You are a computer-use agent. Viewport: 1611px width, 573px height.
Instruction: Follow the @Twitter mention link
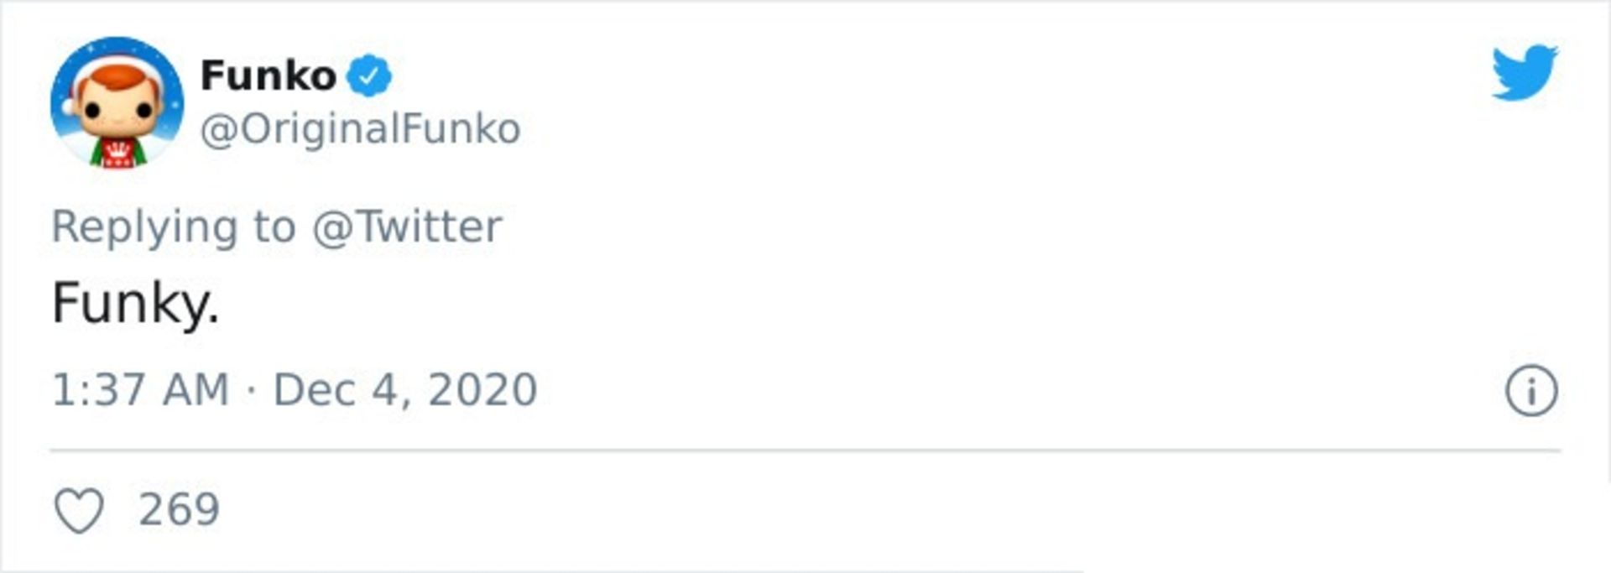(407, 227)
